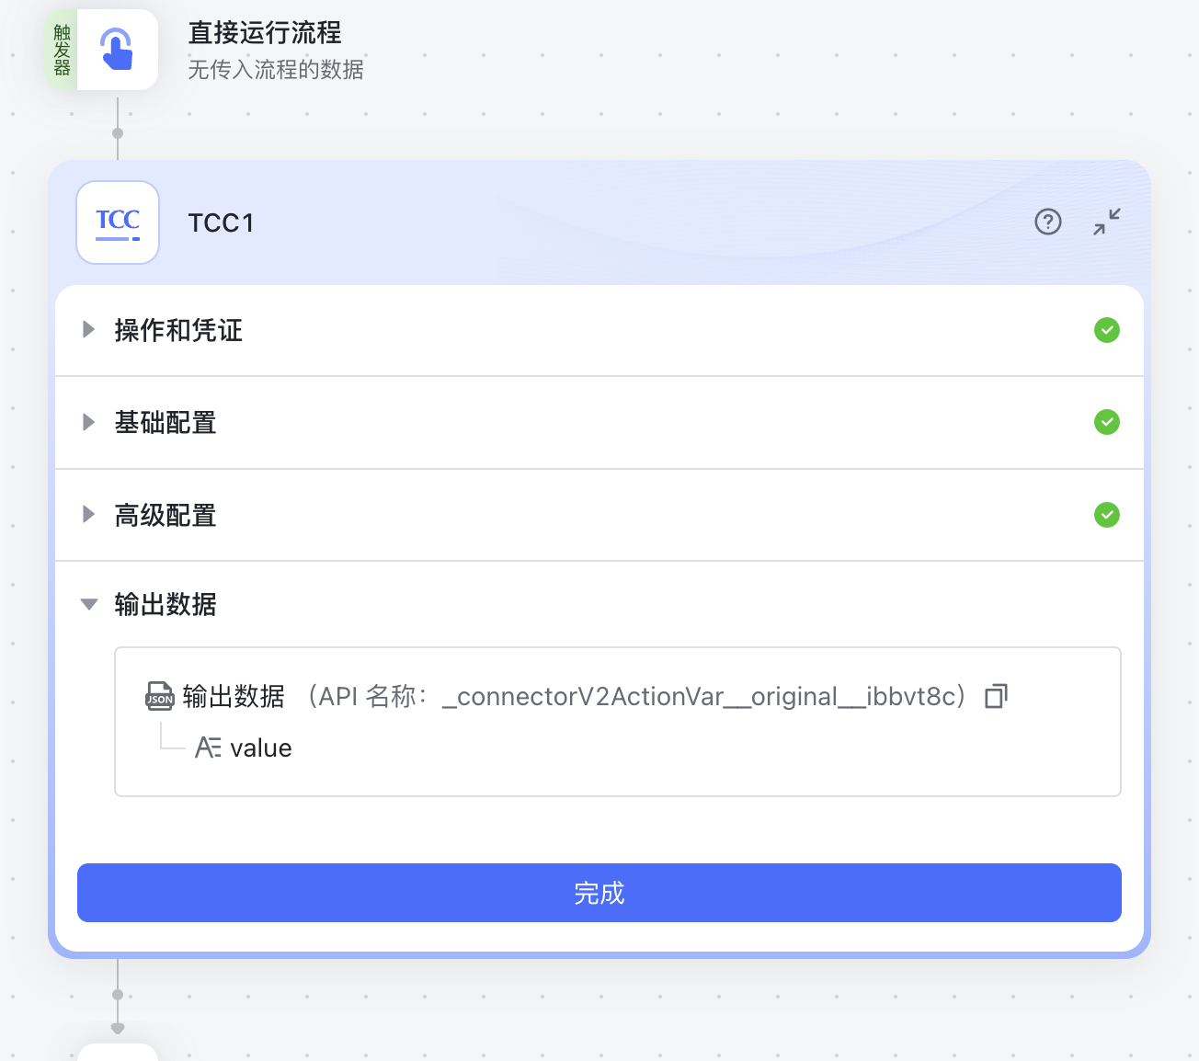
Task: Open the help question mark icon
Action: 1048,222
